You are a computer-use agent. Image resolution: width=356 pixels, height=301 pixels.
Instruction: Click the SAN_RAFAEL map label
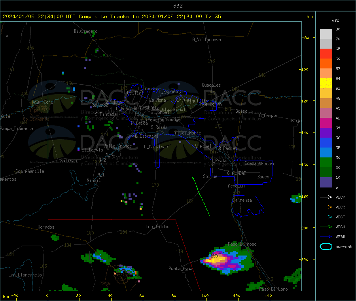[x=145, y=108]
